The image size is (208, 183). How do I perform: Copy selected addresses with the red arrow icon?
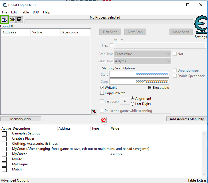pyautogui.click(x=94, y=111)
